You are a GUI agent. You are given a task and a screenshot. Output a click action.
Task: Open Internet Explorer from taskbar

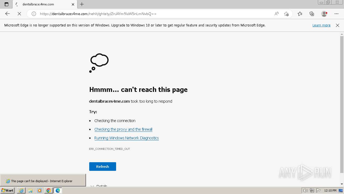coord(21,190)
